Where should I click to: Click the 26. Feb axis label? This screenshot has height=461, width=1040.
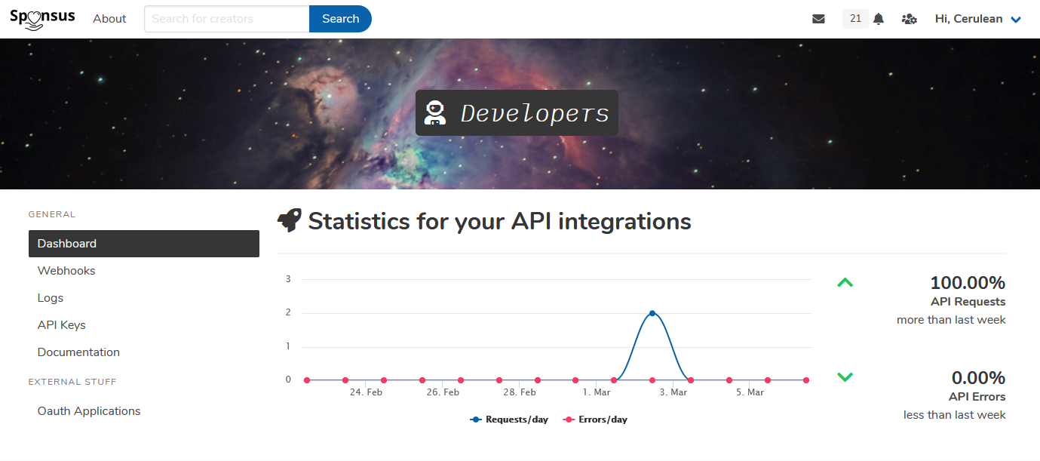pos(442,392)
